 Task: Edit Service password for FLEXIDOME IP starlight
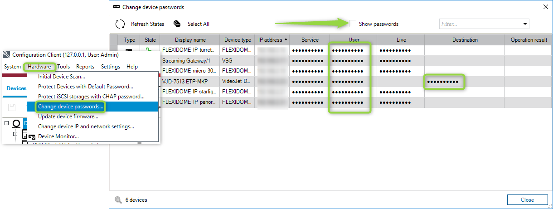click(x=310, y=92)
